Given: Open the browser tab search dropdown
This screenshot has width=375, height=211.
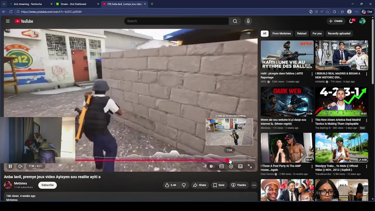Looking at the screenshot, I should [4, 4].
